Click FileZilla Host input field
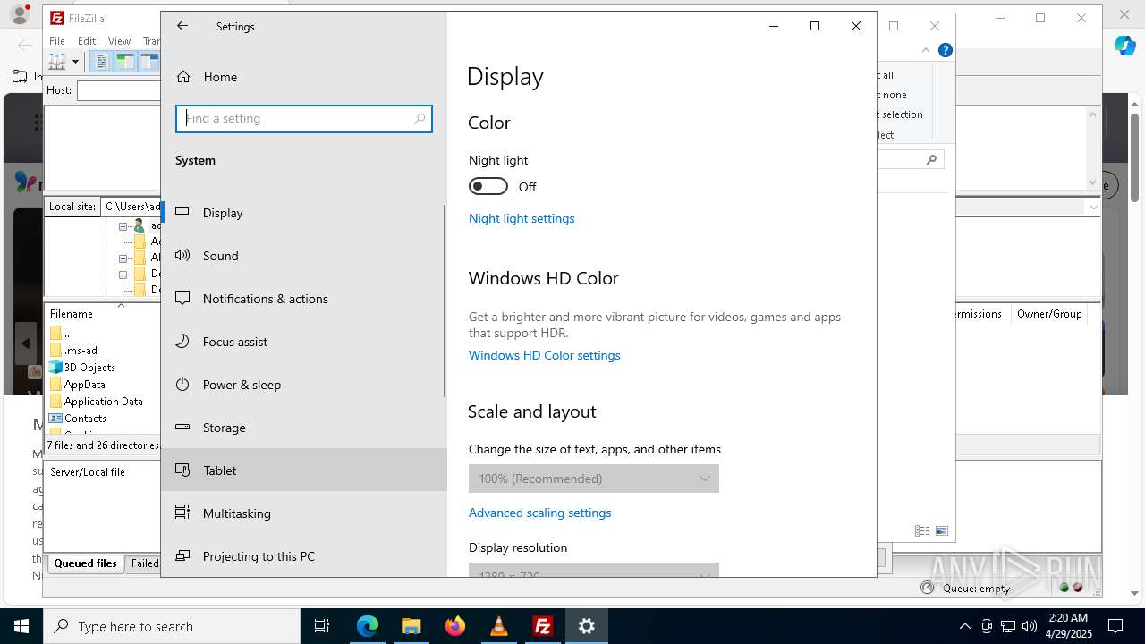The width and height of the screenshot is (1145, 644). tap(119, 90)
